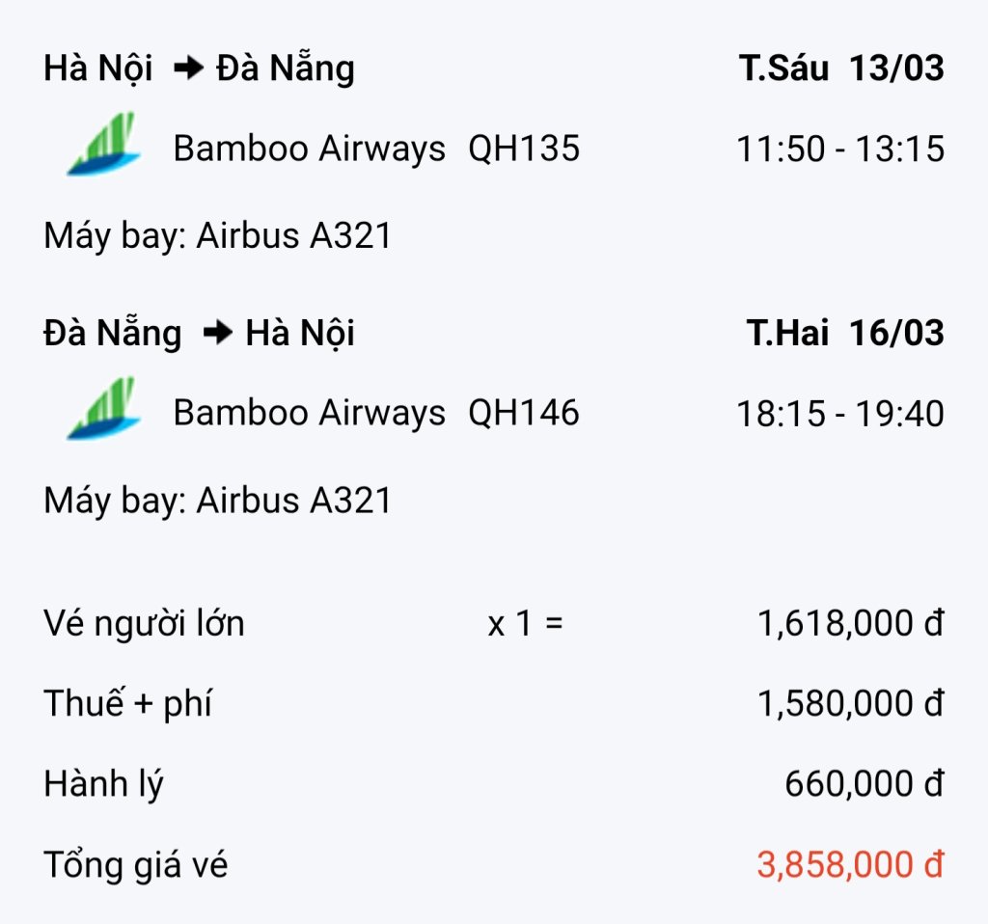This screenshot has height=924, width=988.
Task: Click the red total price 3,858,000 đ
Action: (851, 864)
